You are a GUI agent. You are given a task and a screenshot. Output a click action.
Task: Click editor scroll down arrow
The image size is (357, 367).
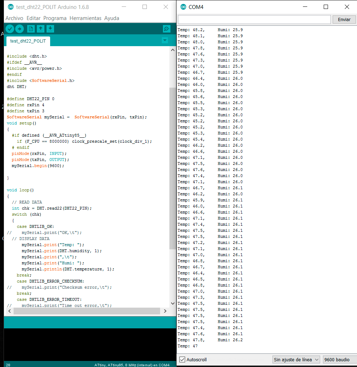point(173,303)
